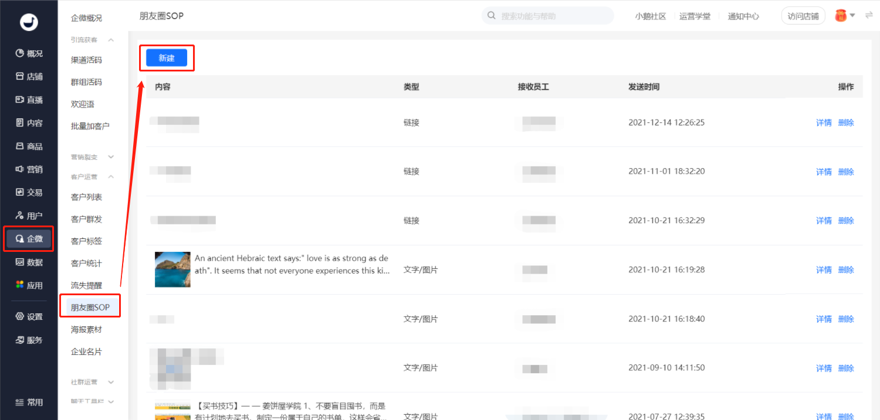Click the coastal landscape thumbnail in the list
Image resolution: width=880 pixels, height=420 pixels.
pos(172,269)
